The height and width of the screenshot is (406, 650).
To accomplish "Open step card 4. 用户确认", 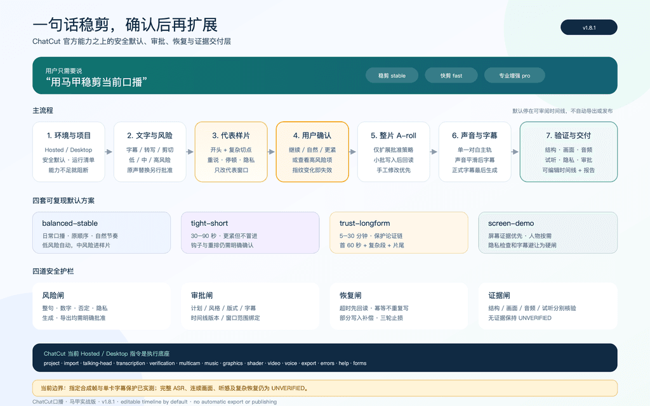I will pos(312,152).
